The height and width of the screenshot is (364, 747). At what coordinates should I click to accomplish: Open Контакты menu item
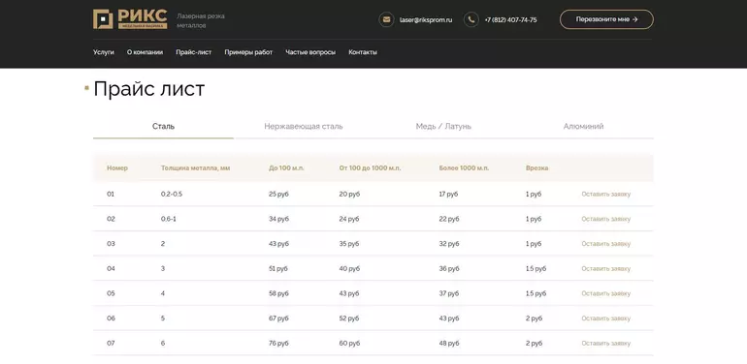(x=363, y=52)
